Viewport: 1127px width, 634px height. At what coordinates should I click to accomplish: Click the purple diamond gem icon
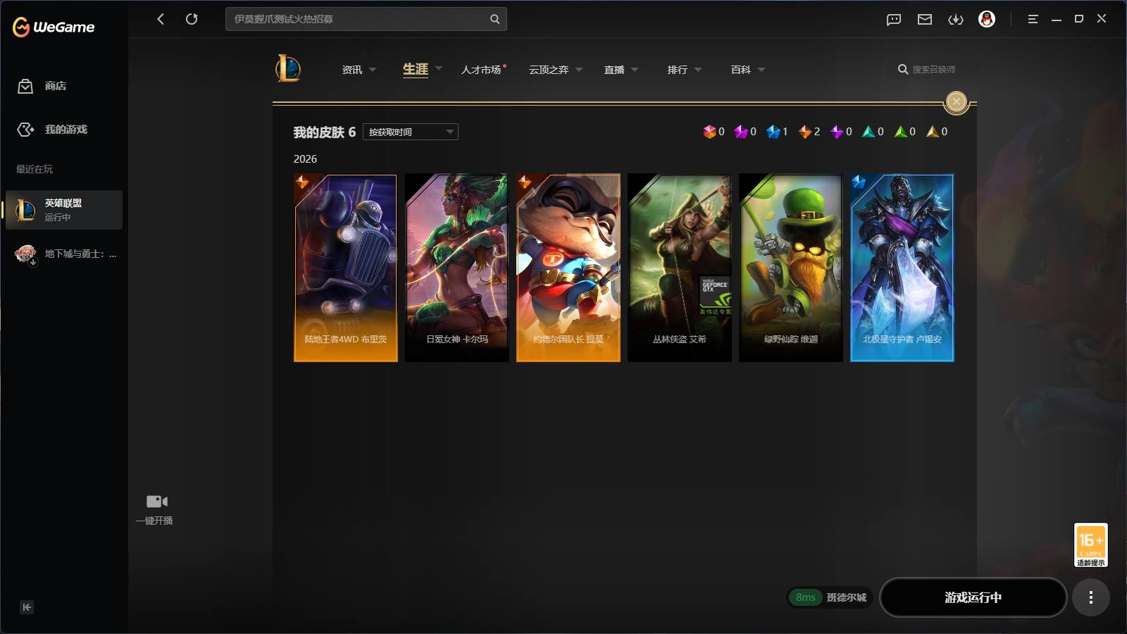(x=837, y=132)
